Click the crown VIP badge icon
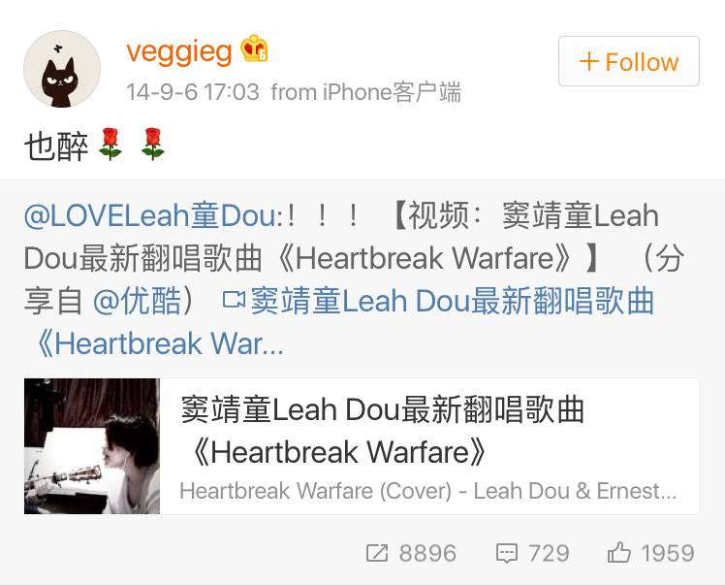This screenshot has height=585, width=725. click(254, 49)
